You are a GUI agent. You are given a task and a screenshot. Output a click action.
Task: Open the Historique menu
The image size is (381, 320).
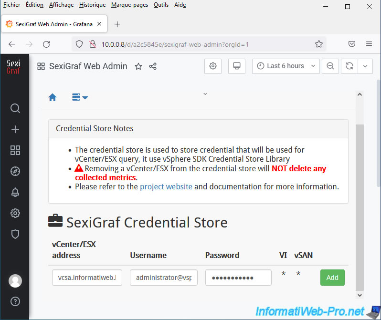pos(92,5)
